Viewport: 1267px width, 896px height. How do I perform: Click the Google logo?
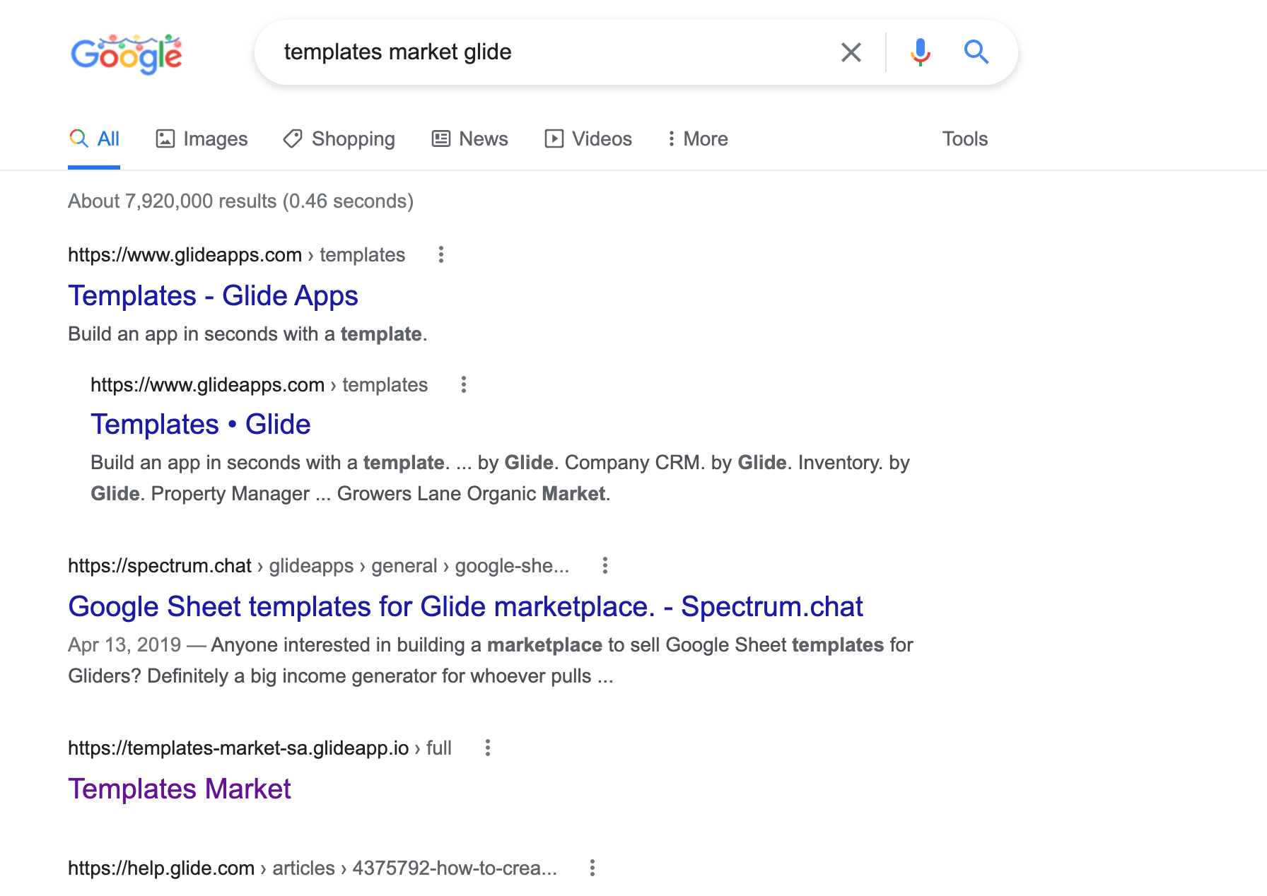pyautogui.click(x=127, y=54)
